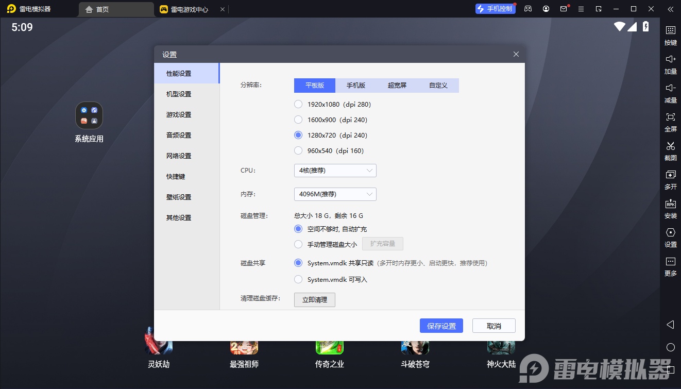Click the keyboard mapping (按键) icon
Viewport: 681px width, 389px height.
coord(670,30)
